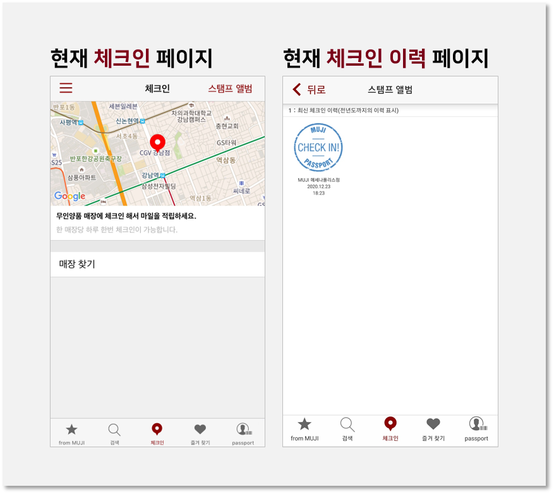The image size is (554, 494).
Task: Open the hamburger navigation menu
Action: (66, 88)
